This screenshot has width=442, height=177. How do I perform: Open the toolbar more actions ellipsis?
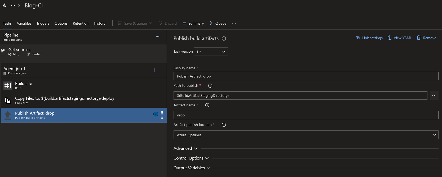[x=234, y=24]
